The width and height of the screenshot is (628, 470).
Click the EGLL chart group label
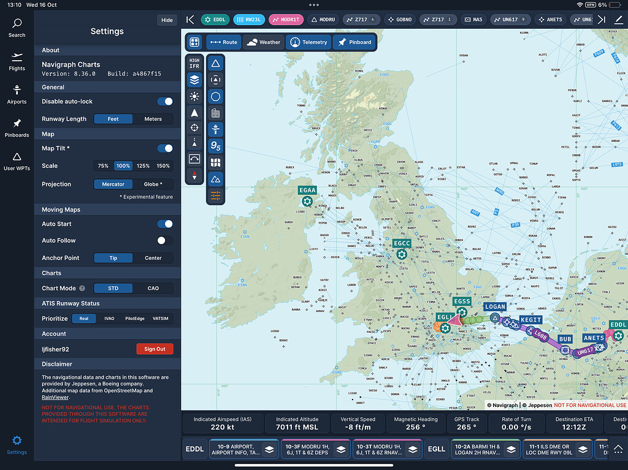pos(436,449)
